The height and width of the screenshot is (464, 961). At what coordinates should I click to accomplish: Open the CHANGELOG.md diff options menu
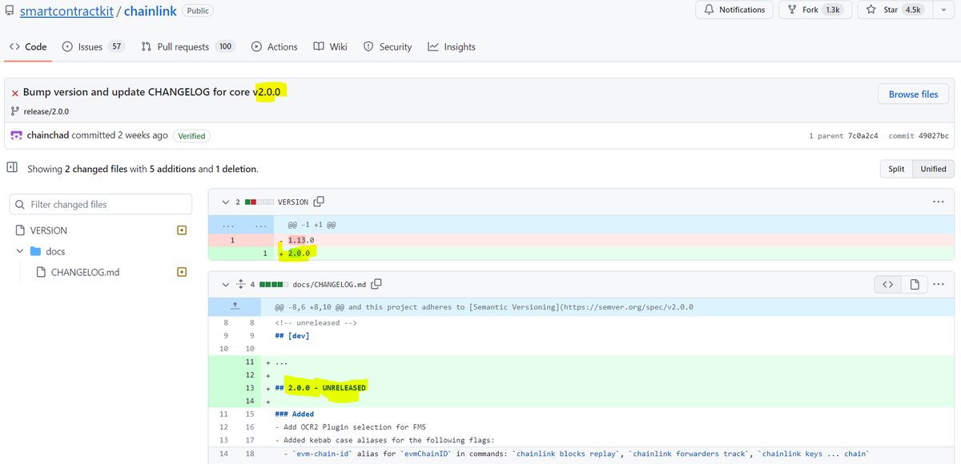click(x=938, y=284)
